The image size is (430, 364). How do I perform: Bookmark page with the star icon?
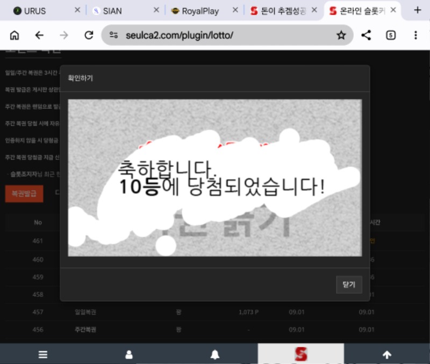(341, 35)
